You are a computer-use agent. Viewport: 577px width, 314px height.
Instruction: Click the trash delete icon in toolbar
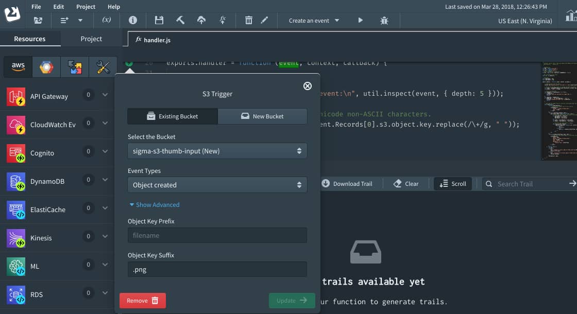249,20
